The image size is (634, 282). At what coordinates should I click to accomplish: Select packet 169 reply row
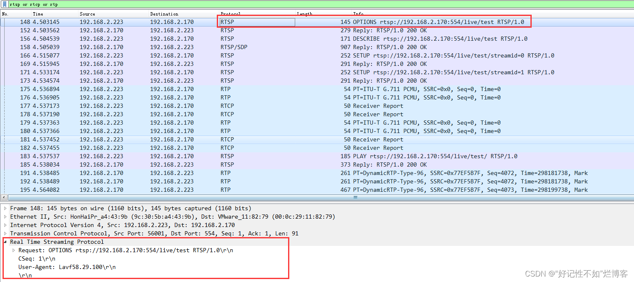tap(317, 64)
